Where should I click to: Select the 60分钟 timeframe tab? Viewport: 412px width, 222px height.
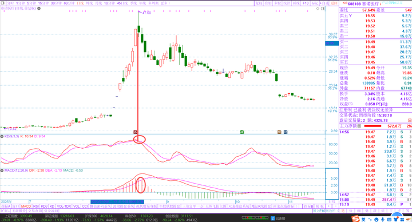coord(69,3)
